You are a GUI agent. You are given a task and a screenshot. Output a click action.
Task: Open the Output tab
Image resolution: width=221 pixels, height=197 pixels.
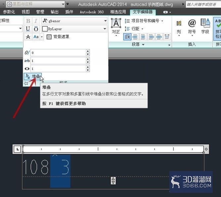[x=55, y=12]
